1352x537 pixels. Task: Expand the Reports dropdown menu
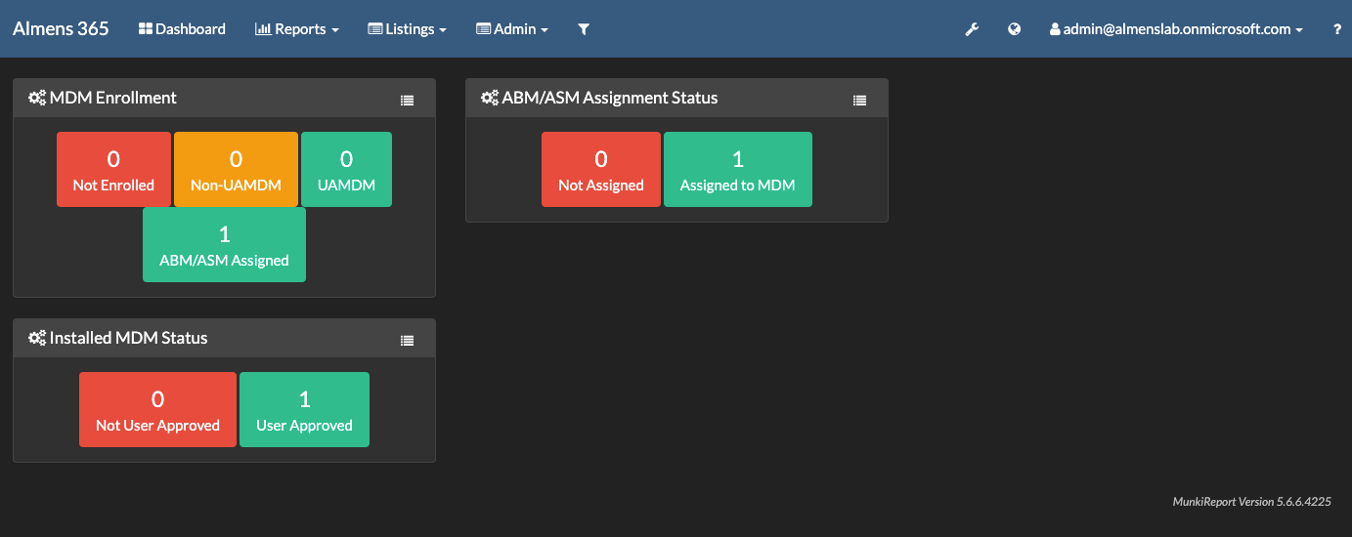(297, 29)
